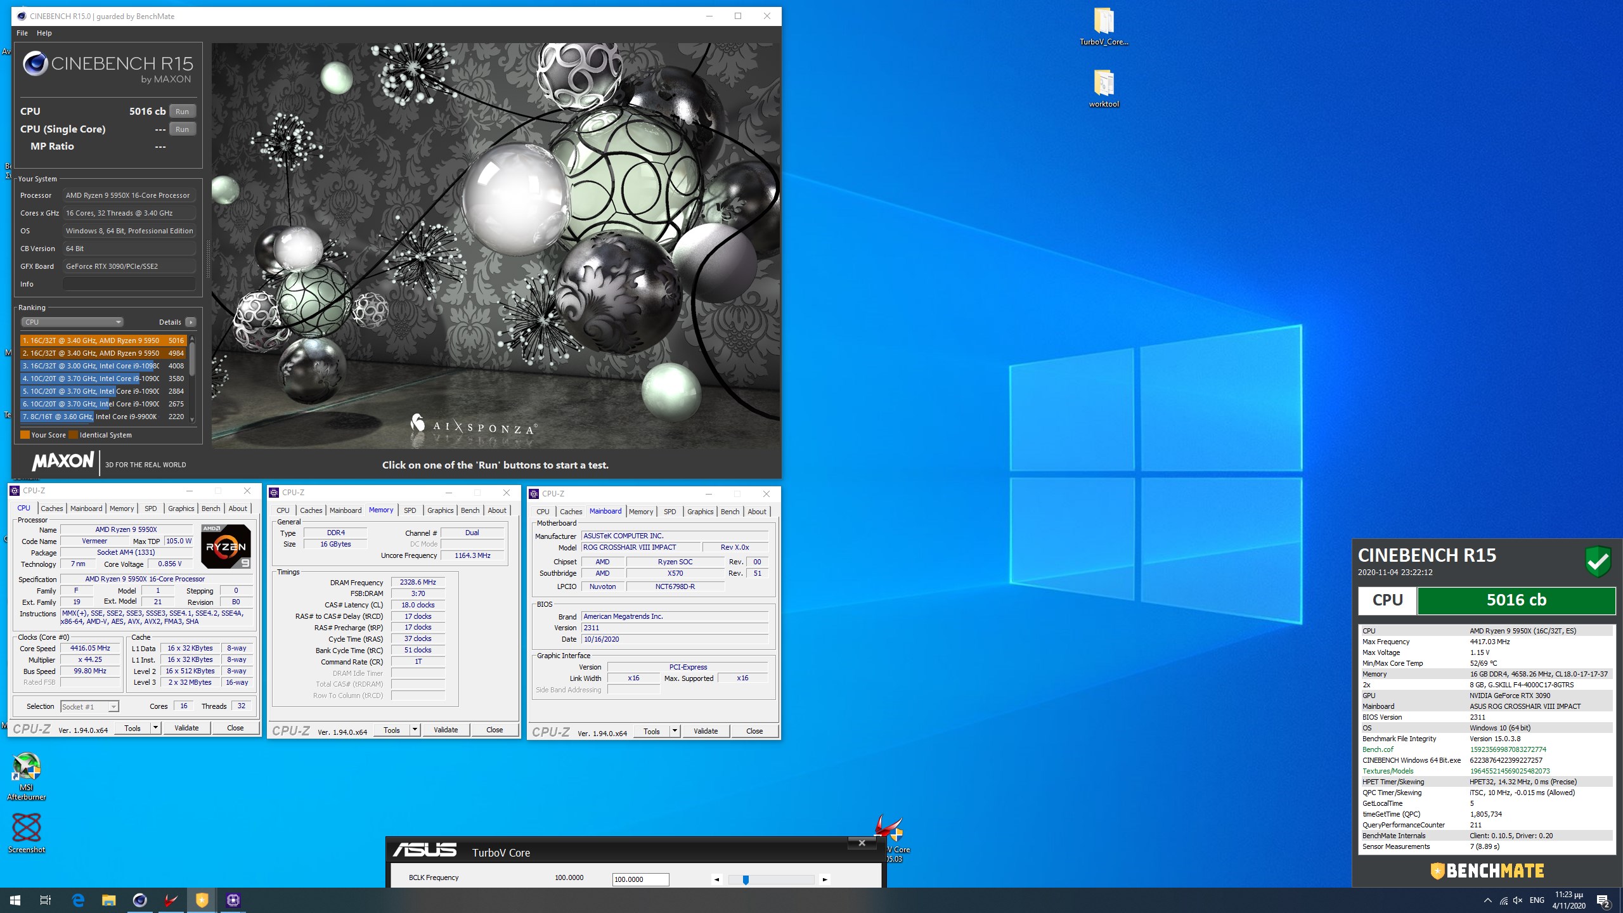The image size is (1623, 913).
Task: Switch to CPU-Z taskbar icon
Action: point(233,900)
